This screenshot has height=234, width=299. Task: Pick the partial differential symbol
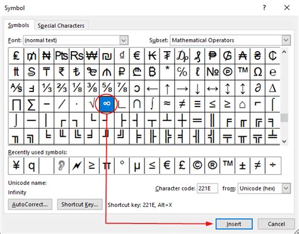pos(258,88)
